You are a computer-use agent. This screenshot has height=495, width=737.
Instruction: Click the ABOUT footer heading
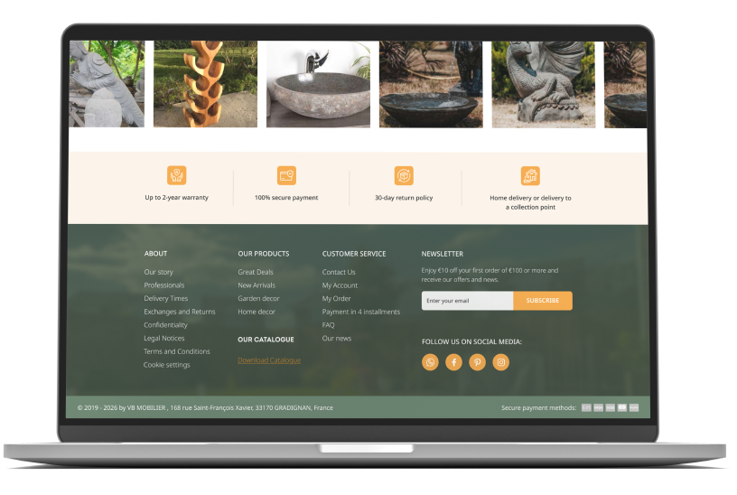coord(155,254)
